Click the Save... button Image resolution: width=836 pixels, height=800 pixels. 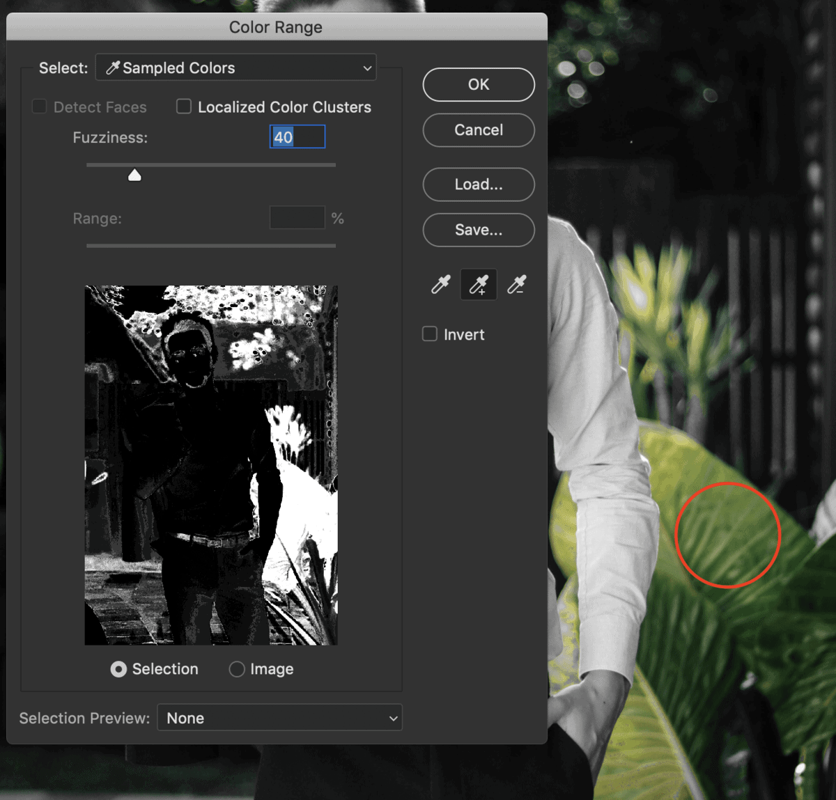tap(479, 230)
